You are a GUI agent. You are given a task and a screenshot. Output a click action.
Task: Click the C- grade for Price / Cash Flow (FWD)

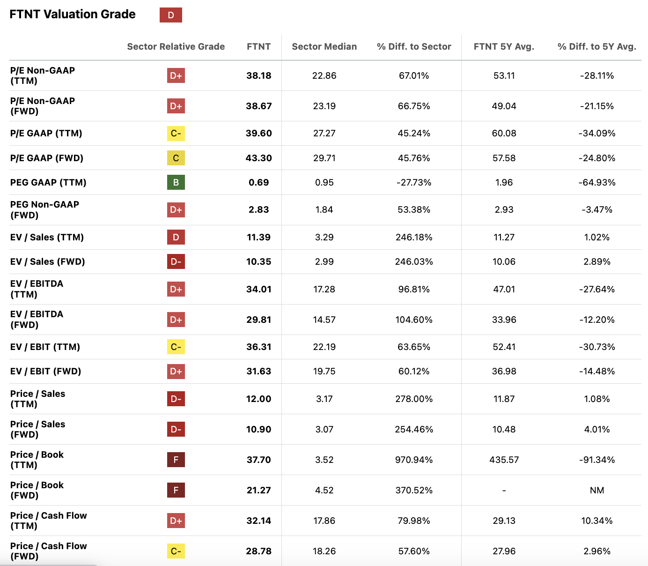[176, 551]
